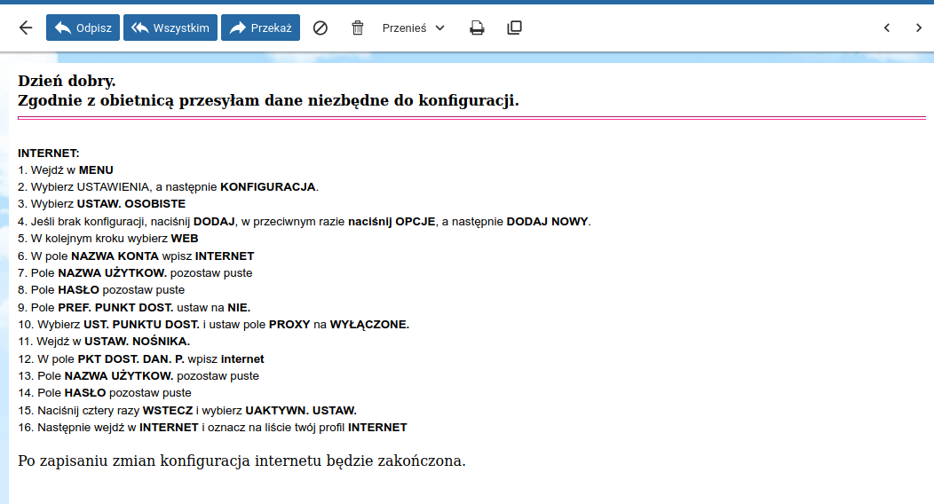Click the 'DODAJ NOWY' text in step 4

(547, 221)
